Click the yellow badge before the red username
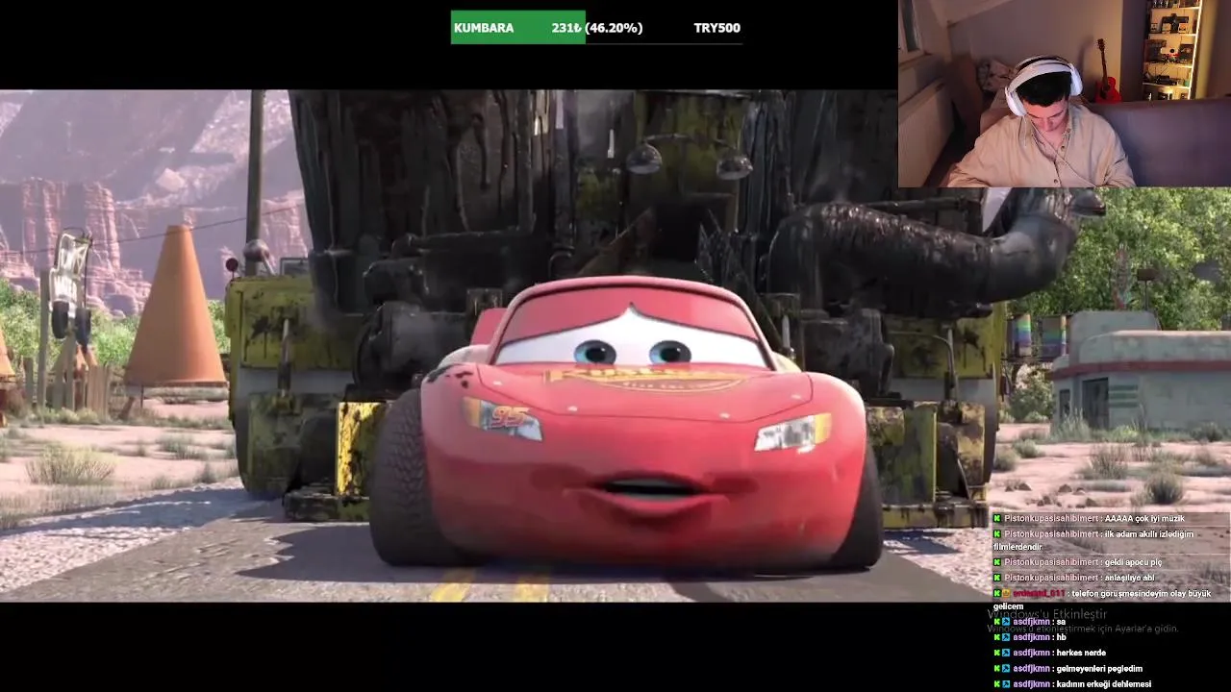Image resolution: width=1231 pixels, height=692 pixels. coord(1007,594)
